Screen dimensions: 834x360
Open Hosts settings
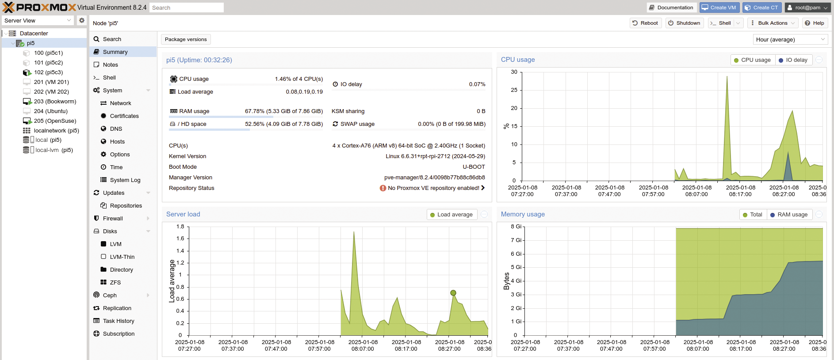[x=123, y=141]
